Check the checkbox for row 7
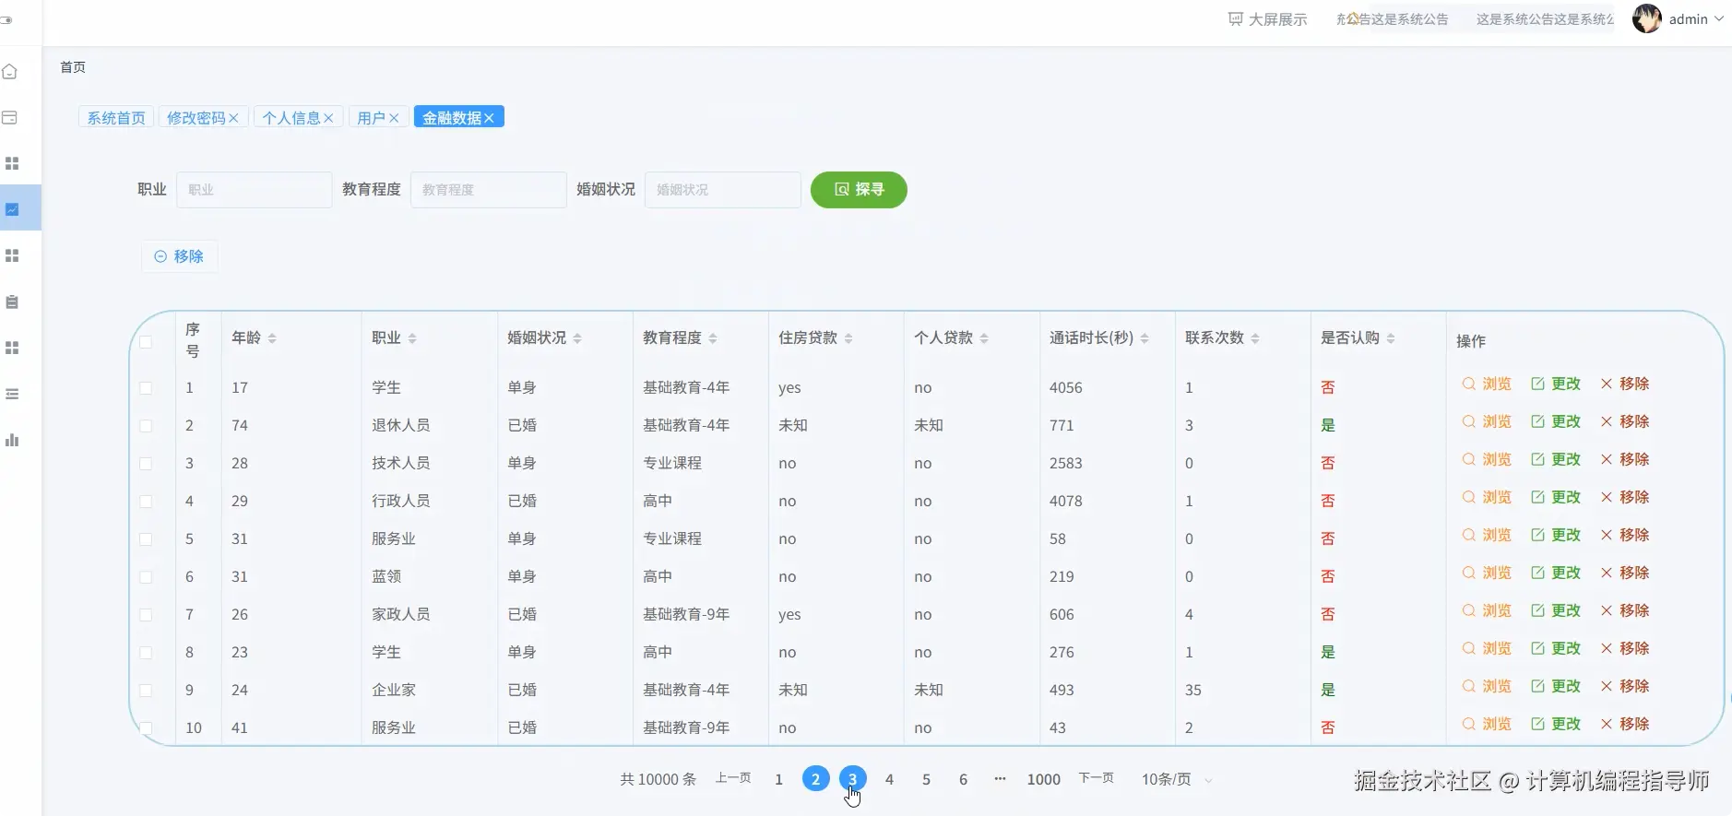This screenshot has width=1732, height=816. 146,615
